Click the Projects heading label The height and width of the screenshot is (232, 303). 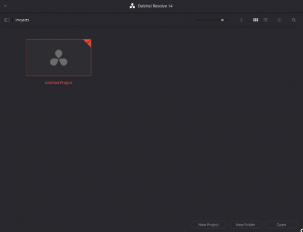[22, 20]
